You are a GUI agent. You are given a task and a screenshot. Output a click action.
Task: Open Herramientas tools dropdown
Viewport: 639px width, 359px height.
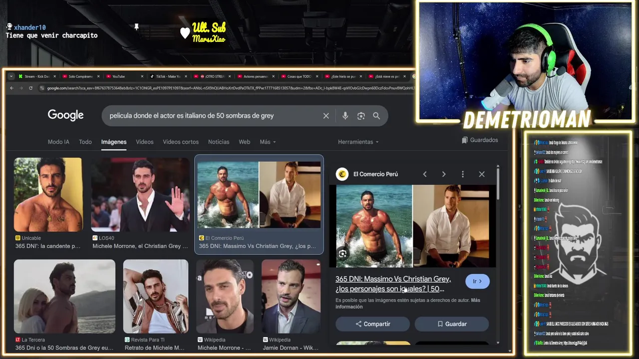coord(358,142)
